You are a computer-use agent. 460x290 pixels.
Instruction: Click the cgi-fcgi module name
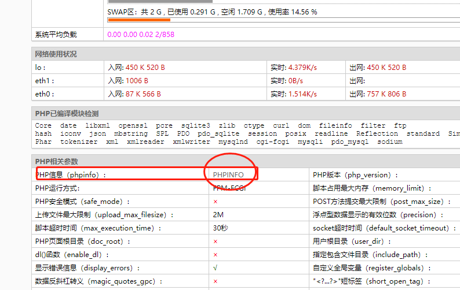tap(272, 142)
